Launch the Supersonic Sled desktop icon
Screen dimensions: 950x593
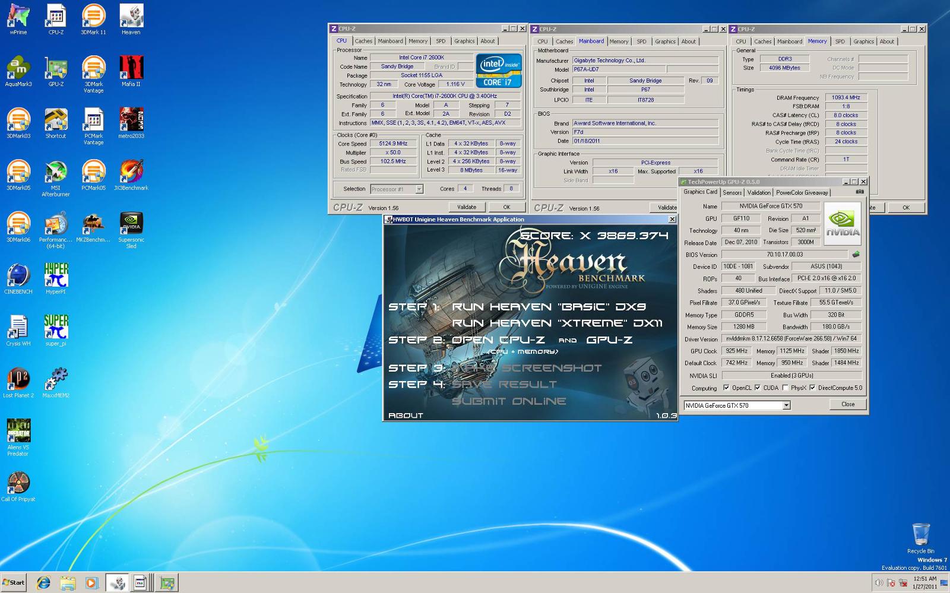[x=131, y=230]
